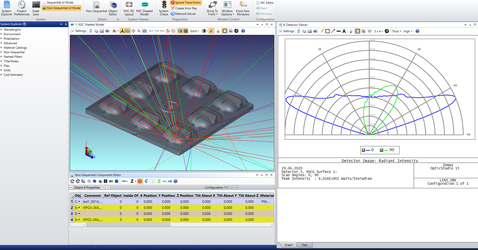Add a text annotation in Detector Viewer

click(344, 31)
